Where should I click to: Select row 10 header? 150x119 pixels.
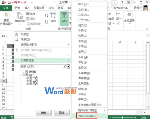(3, 81)
